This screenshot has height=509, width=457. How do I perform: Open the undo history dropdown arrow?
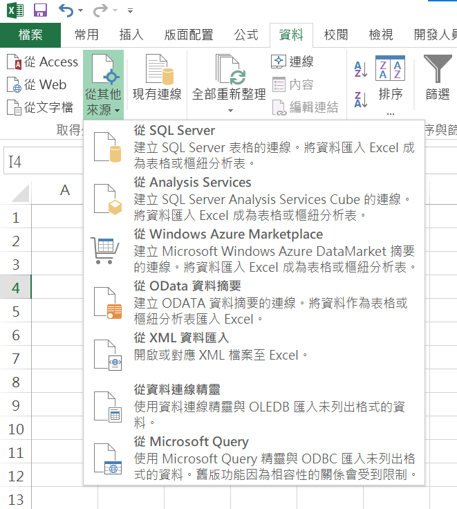80,10
